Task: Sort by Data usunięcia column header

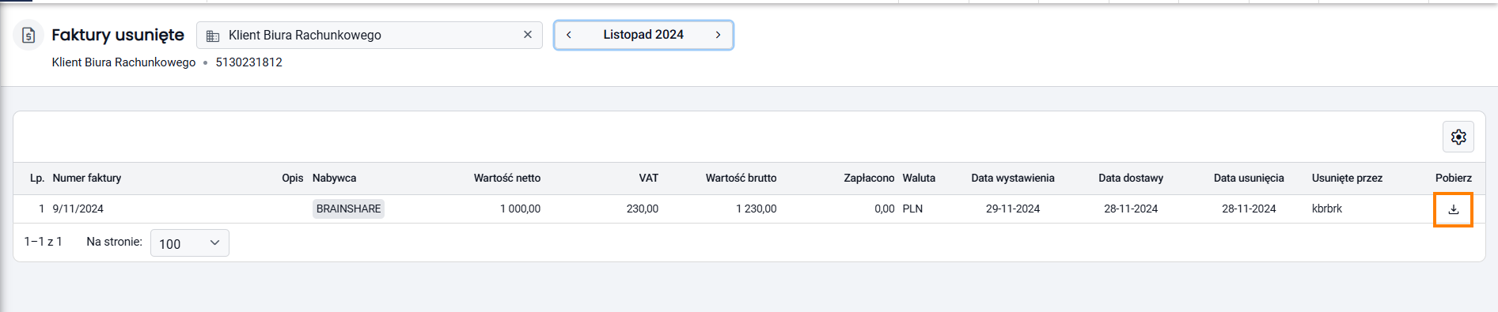Action: coord(1249,178)
